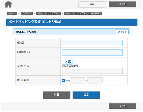Image resolution: width=143 pixels, height=112 pixels.
Task: Open the ホーム breadcrumb
Action: point(12,13)
